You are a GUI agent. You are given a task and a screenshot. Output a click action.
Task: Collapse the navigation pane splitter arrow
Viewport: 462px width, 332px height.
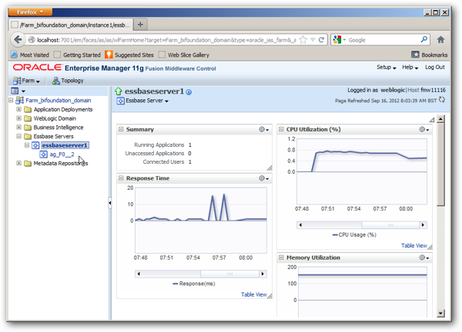pos(109,203)
